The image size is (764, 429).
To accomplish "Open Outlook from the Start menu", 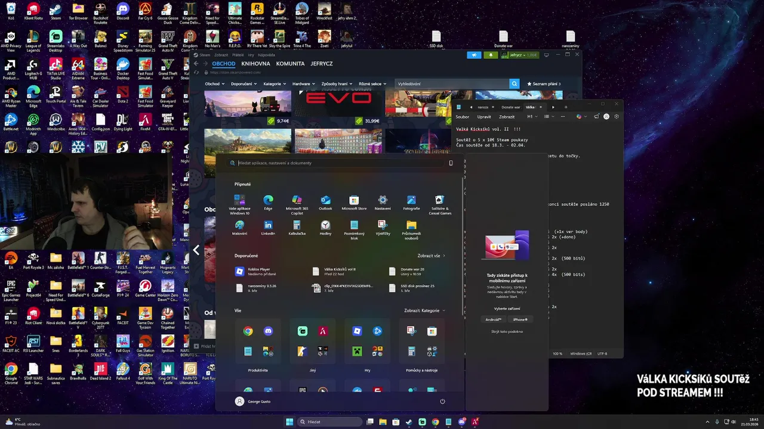I will 325,203.
